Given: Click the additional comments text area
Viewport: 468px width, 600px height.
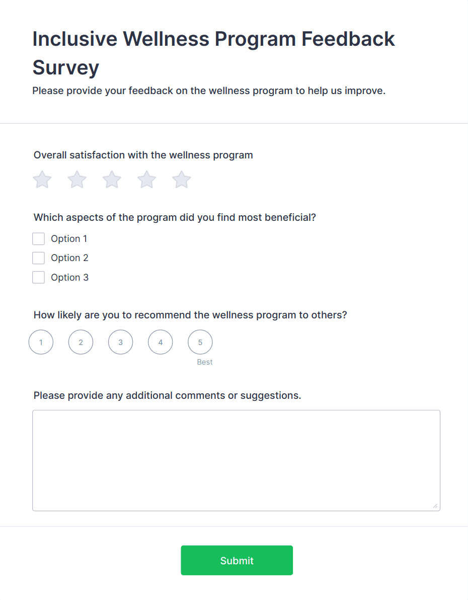Looking at the screenshot, I should (236, 460).
